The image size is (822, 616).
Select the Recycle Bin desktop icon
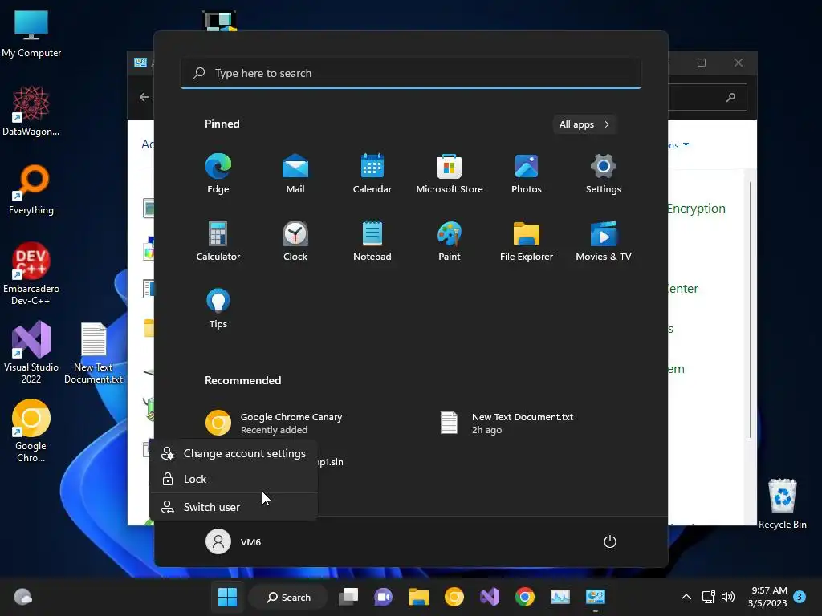tap(782, 504)
